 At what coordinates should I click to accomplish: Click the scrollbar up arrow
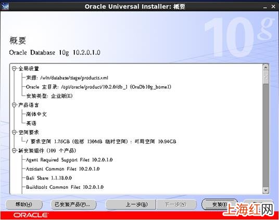265,68
